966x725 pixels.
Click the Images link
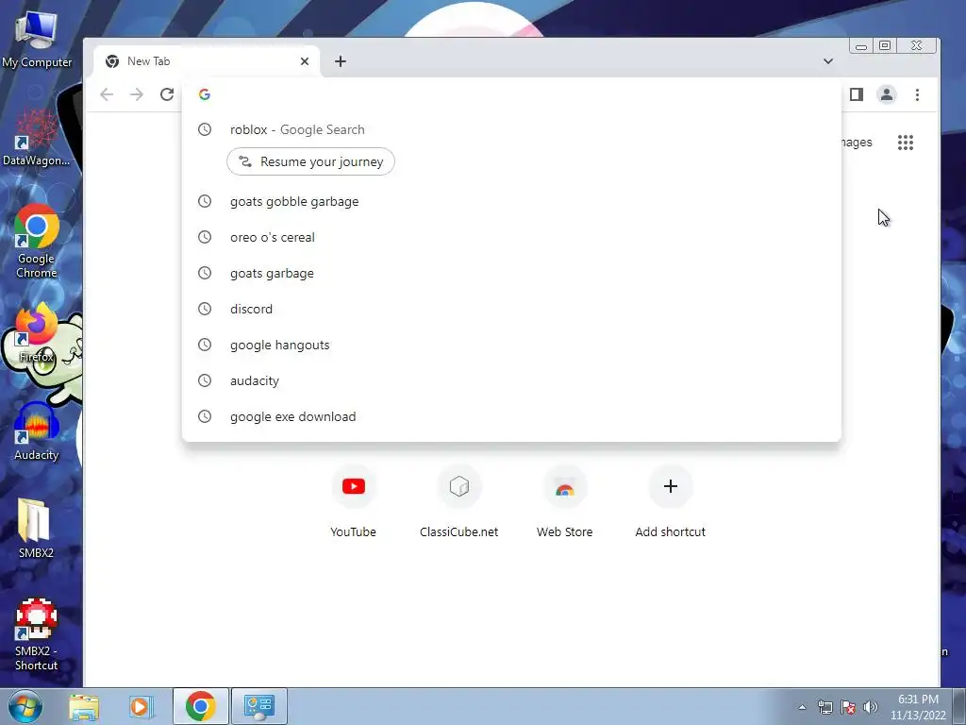857,143
